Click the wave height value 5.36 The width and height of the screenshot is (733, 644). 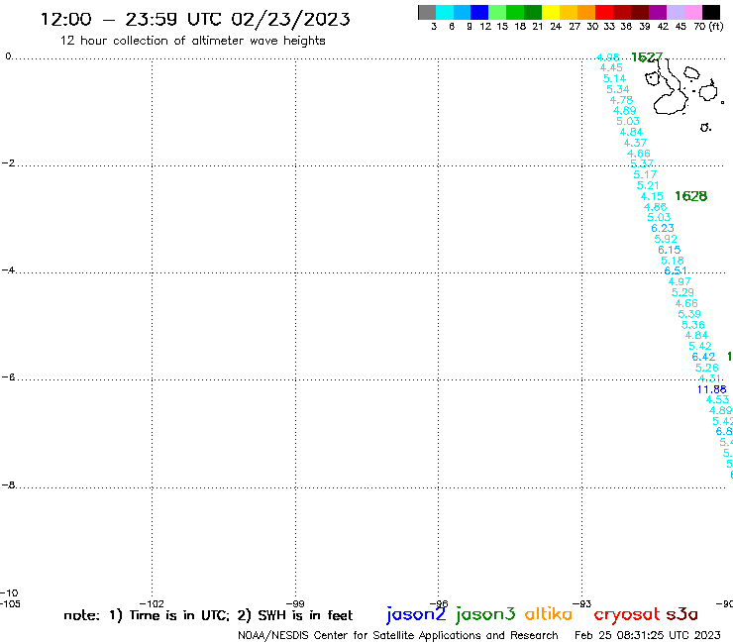692,325
